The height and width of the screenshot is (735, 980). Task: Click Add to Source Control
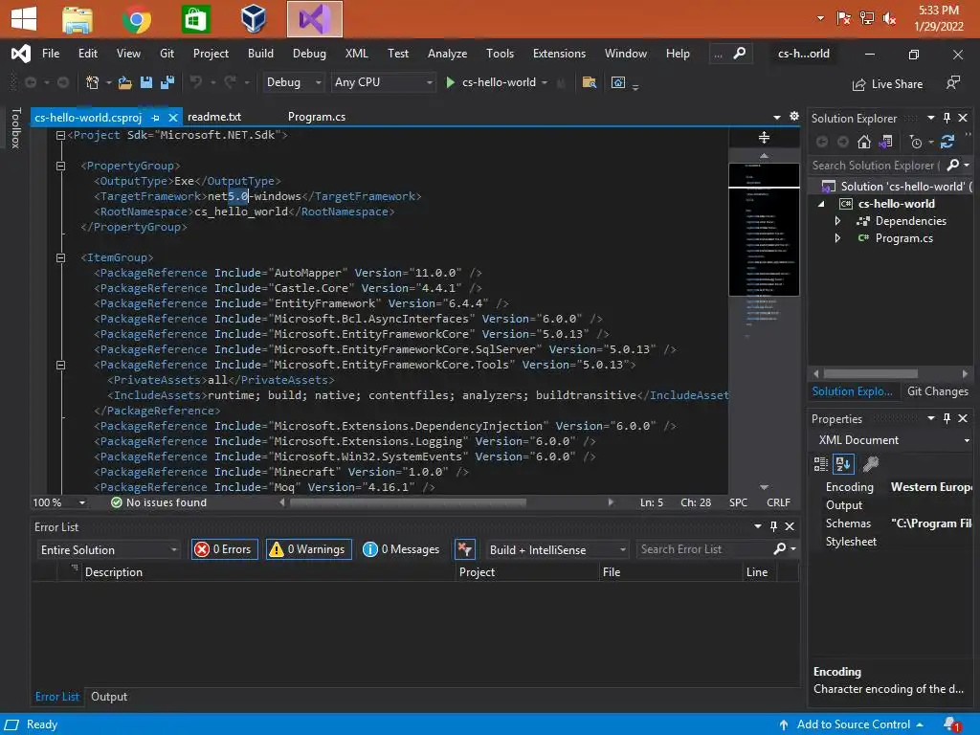(853, 724)
